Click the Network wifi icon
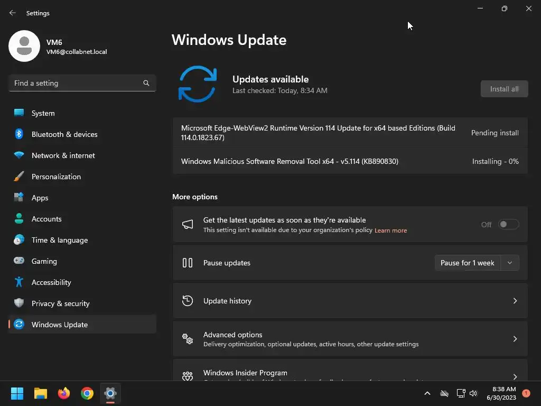This screenshot has width=541, height=406. tap(19, 155)
